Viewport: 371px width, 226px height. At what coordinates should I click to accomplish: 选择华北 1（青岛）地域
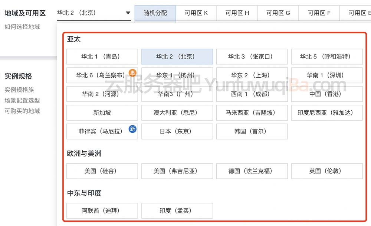point(102,56)
